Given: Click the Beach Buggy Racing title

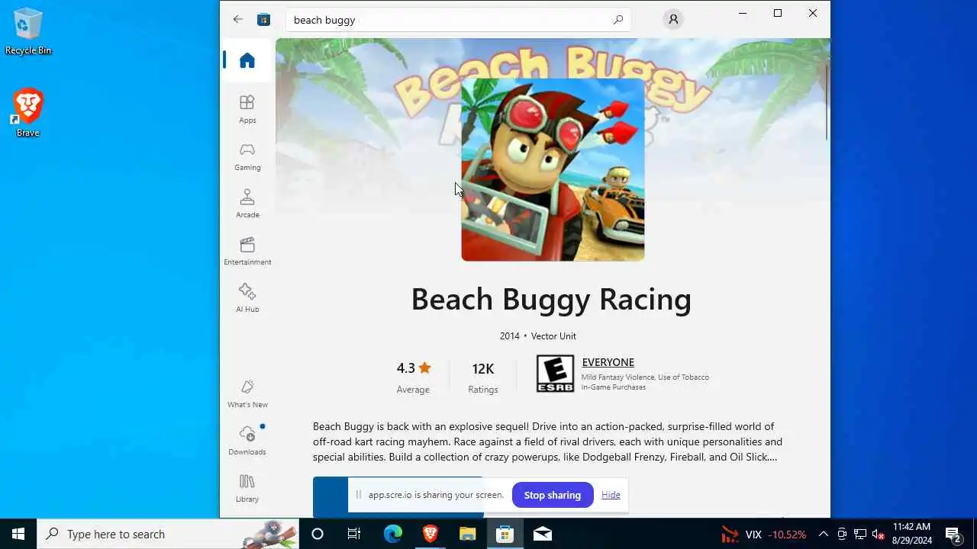Looking at the screenshot, I should click(x=551, y=299).
